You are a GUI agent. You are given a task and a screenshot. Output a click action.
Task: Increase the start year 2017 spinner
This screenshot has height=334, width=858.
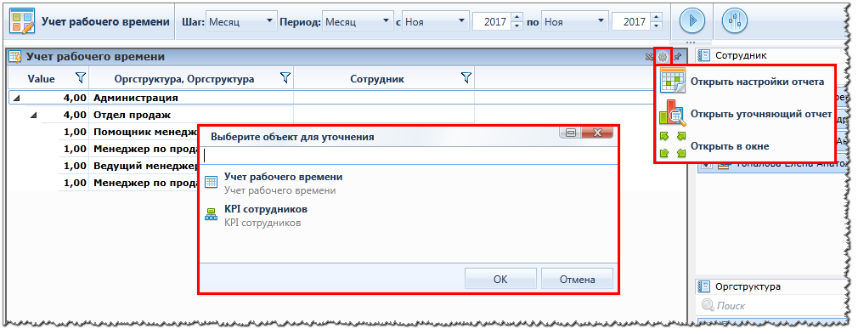click(x=517, y=17)
